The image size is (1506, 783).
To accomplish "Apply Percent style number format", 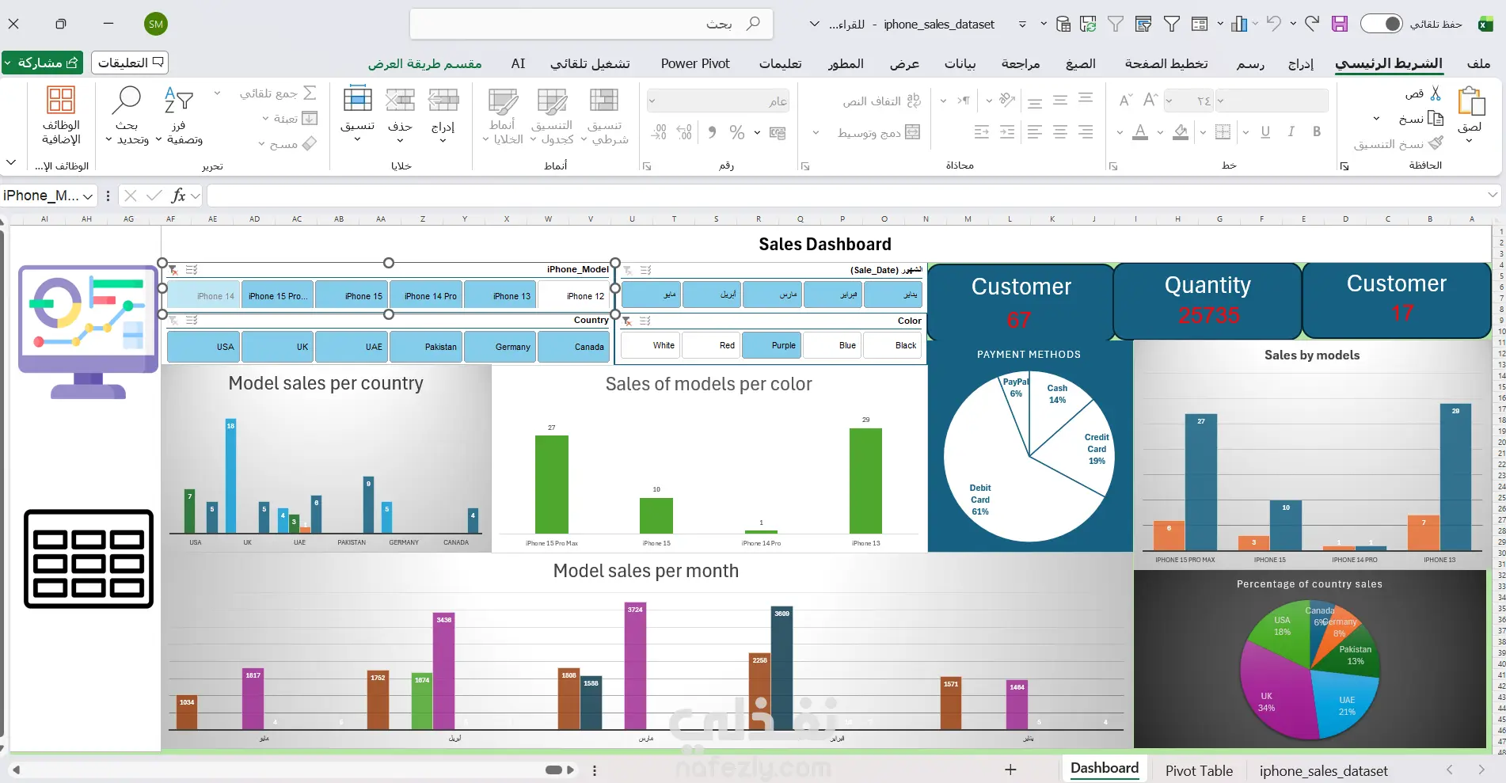I will [x=737, y=132].
